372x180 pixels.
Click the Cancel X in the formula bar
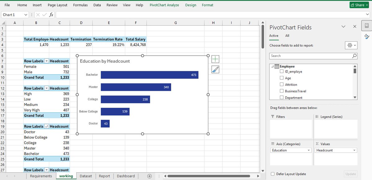[x=38, y=14]
